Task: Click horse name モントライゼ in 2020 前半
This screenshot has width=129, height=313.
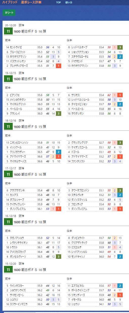Action: coord(16,47)
